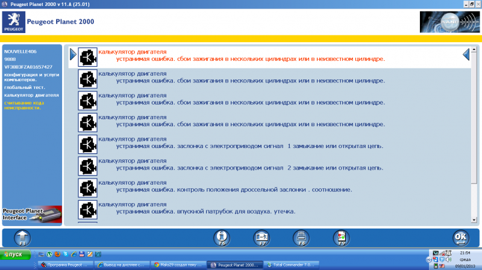482x270 pixels.
Task: Click '9888' in the left panel
Action: tap(10, 59)
